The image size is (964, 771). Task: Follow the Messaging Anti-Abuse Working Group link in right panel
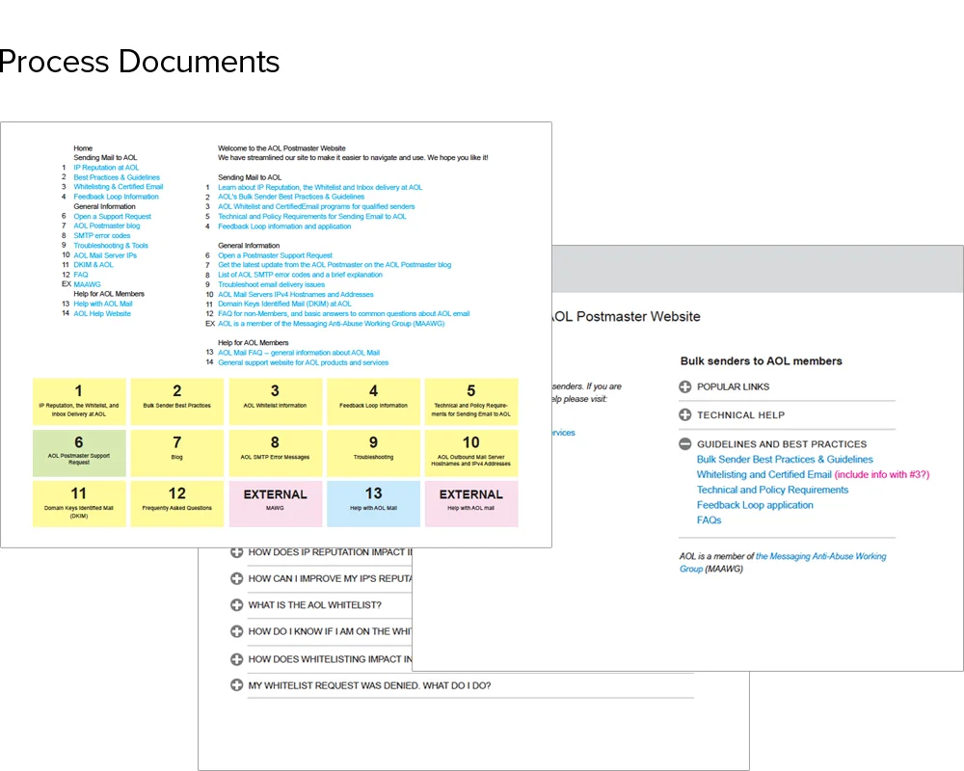point(820,556)
